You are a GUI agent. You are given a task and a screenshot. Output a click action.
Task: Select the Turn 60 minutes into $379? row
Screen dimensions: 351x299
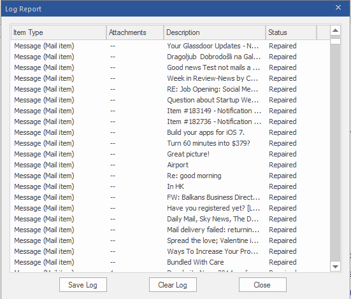[170, 143]
